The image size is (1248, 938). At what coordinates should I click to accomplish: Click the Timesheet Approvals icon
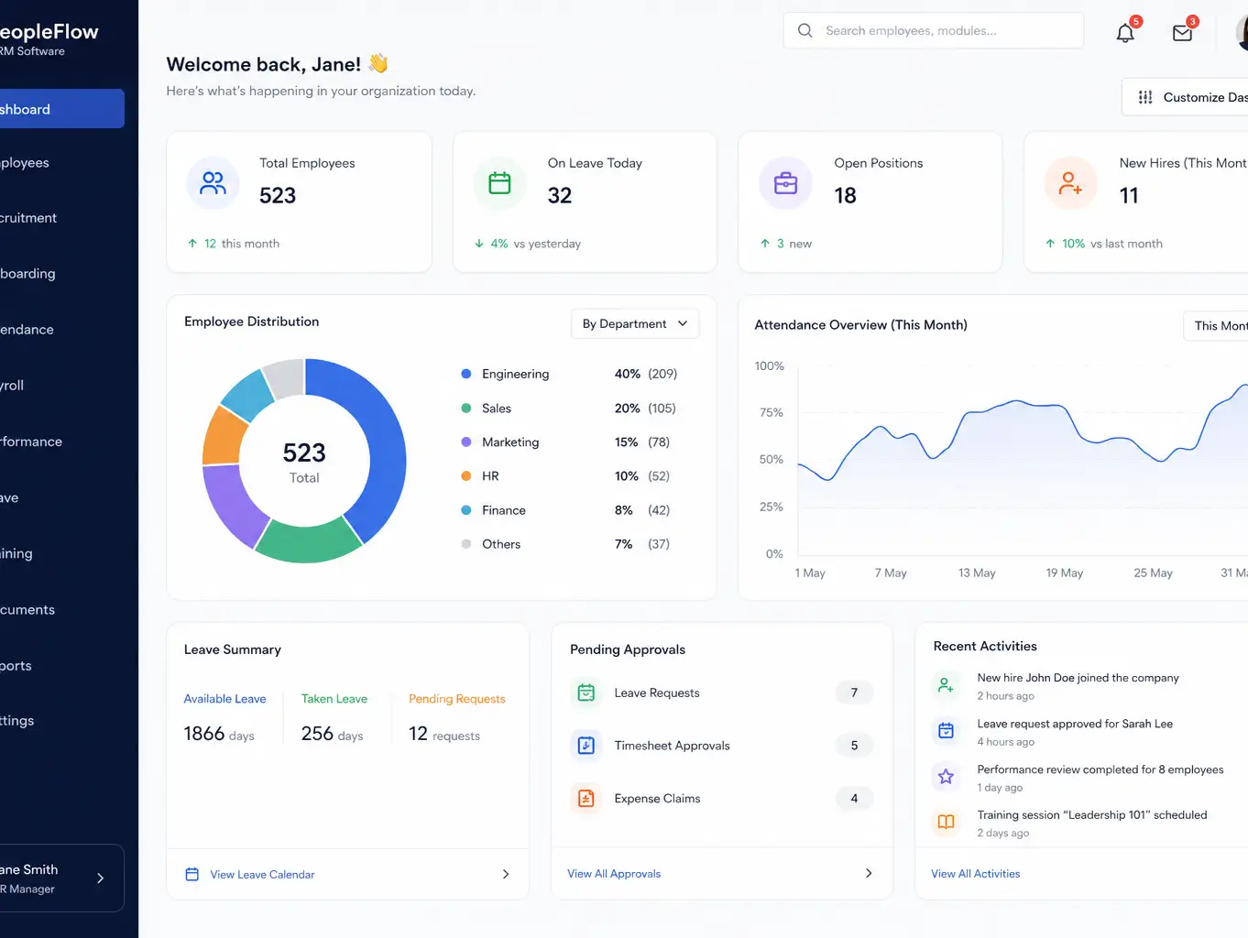(x=586, y=746)
